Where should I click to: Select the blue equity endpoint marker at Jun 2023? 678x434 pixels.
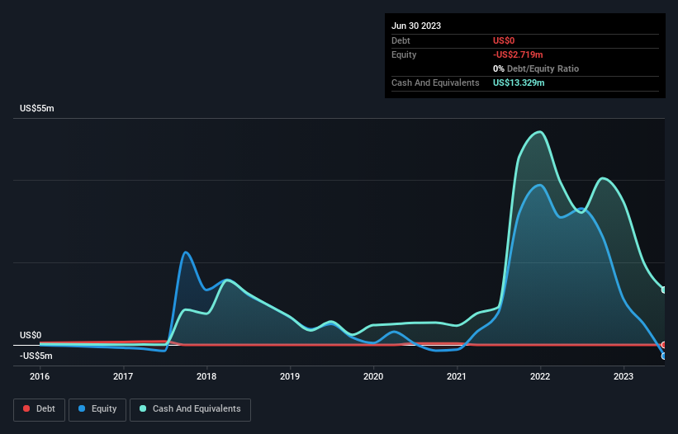pyautogui.click(x=664, y=356)
